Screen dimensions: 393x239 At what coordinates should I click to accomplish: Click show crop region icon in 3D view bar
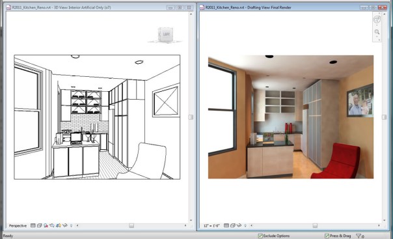click(x=59, y=225)
